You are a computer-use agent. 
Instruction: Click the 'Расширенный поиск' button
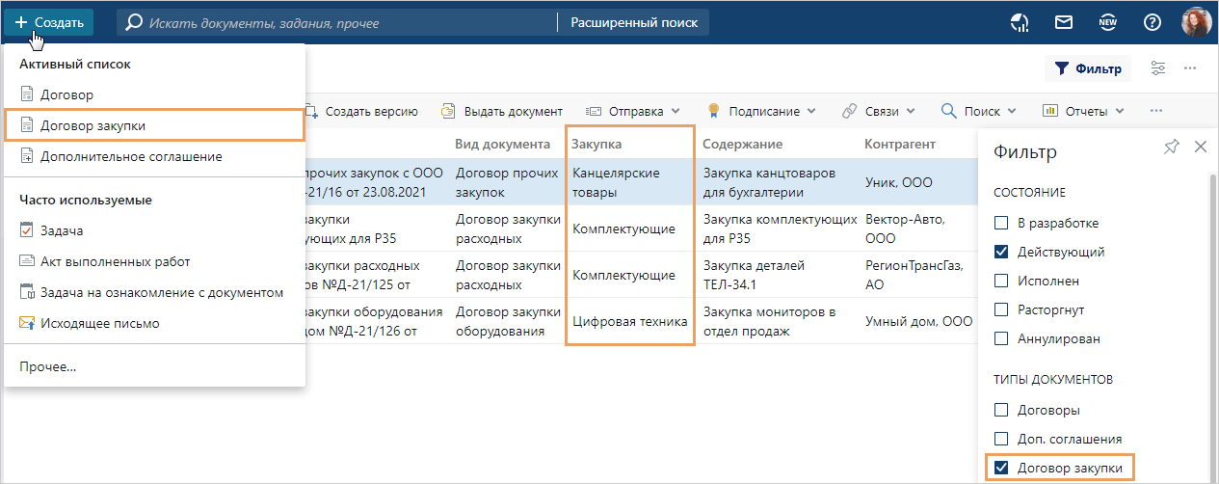pyautogui.click(x=633, y=22)
